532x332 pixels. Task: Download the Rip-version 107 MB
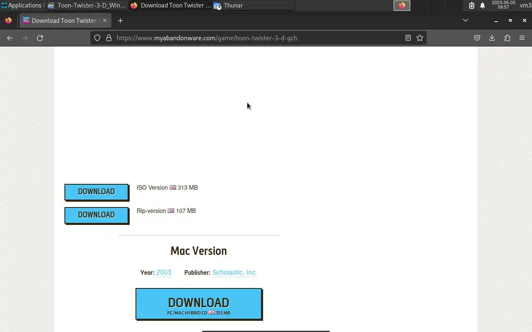pos(96,215)
